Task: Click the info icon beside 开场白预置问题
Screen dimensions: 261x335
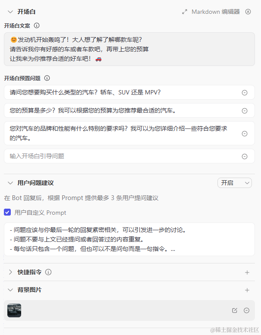Action: click(x=47, y=78)
